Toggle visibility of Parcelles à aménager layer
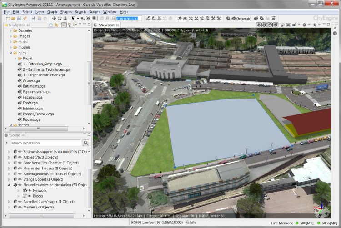341x228 pixels. click(x=20, y=202)
